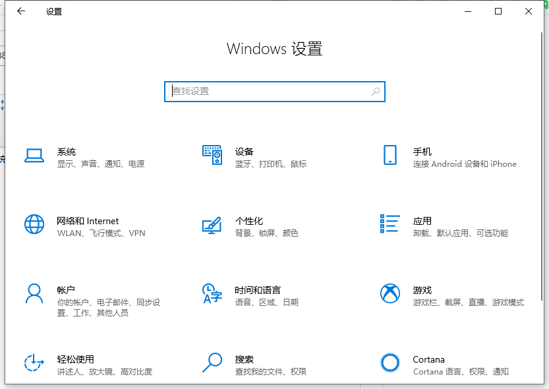The height and width of the screenshot is (389, 549).
Task: Select the 帐户 person icon
Action: 34,293
